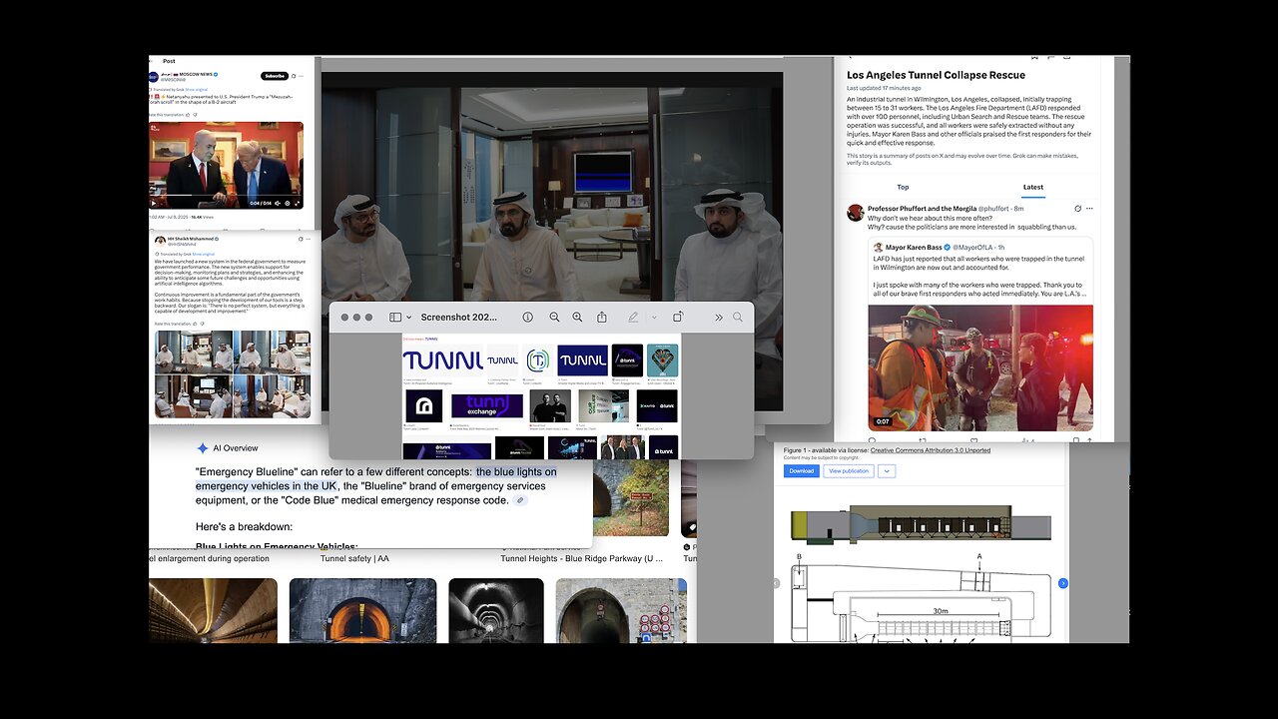Expand the dropdown next to View publication
The height and width of the screenshot is (719, 1278).
tap(886, 471)
